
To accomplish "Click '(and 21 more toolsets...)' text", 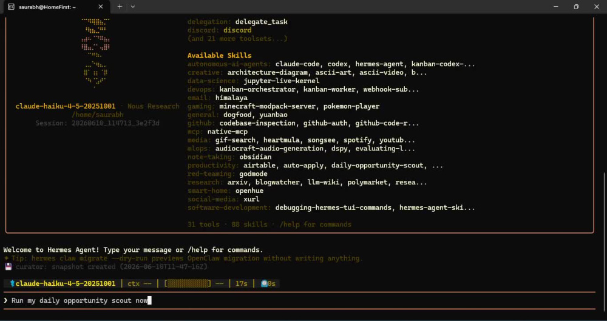I will (237, 39).
